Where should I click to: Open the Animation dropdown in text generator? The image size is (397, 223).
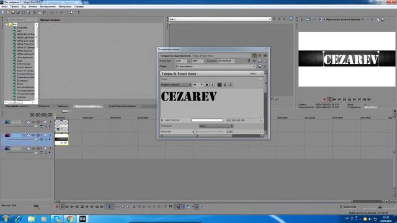coord(216,126)
